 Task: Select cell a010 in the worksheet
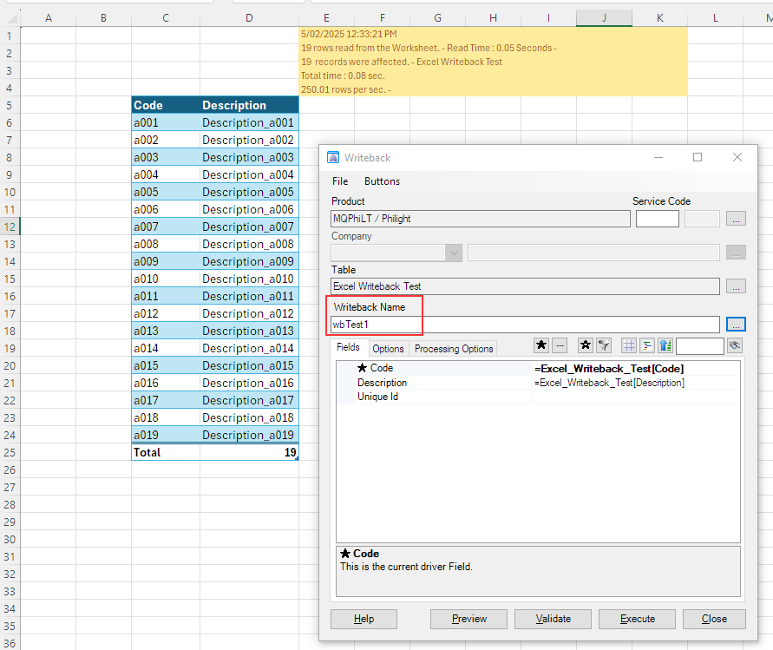coord(166,279)
